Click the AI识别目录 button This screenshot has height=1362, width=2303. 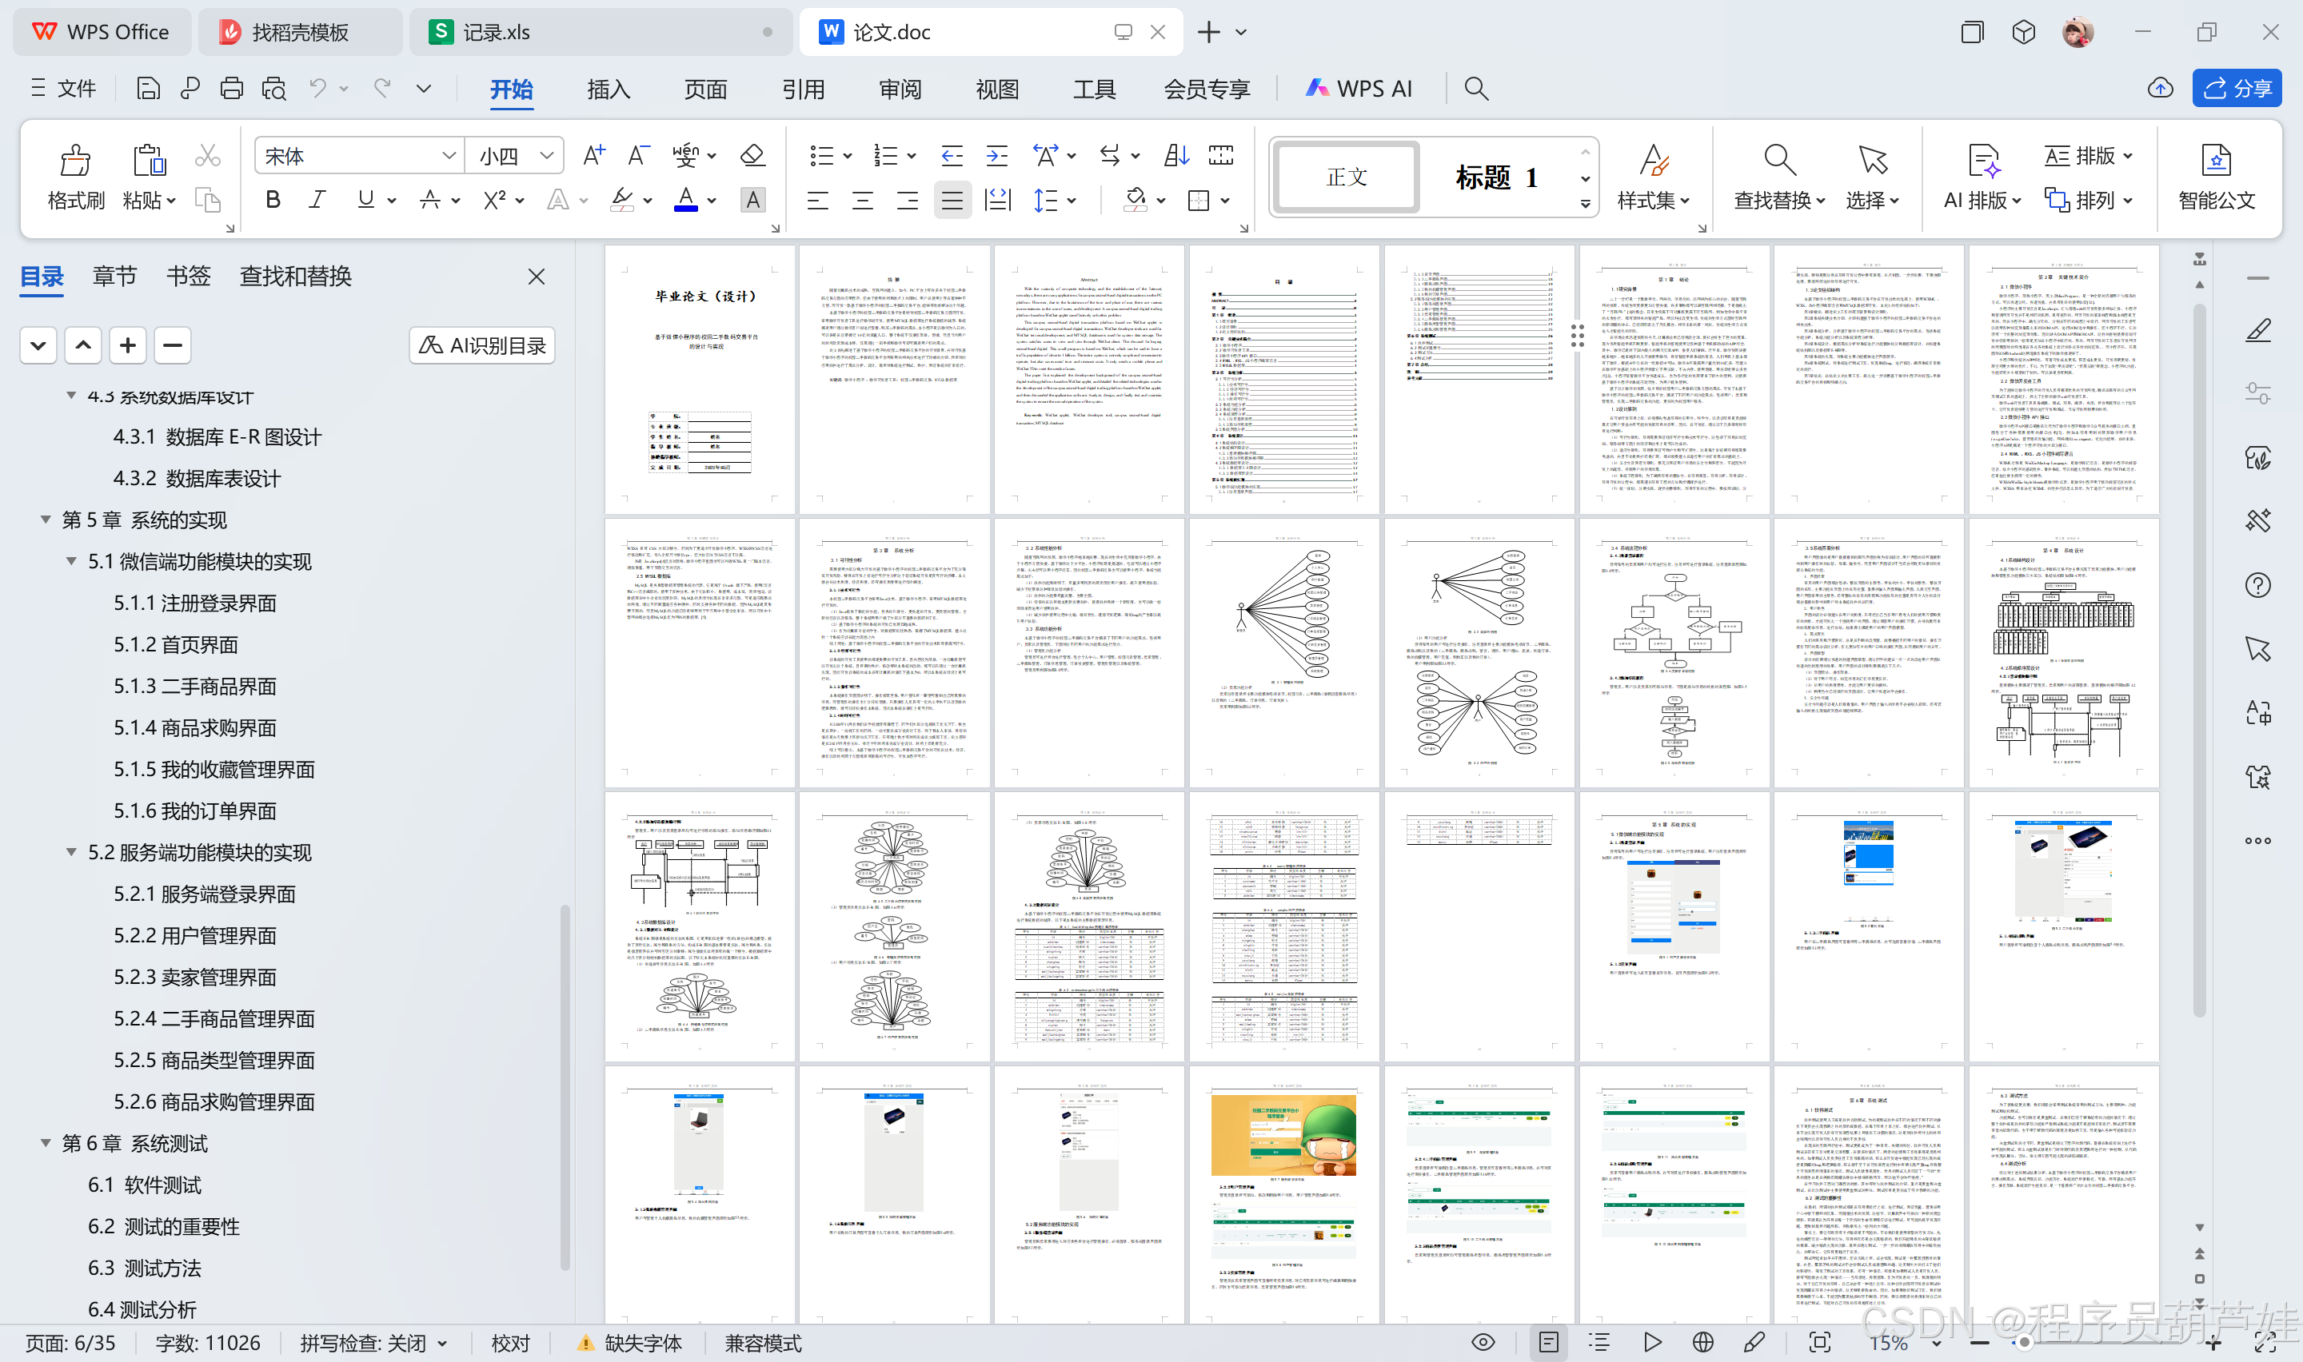tap(482, 345)
